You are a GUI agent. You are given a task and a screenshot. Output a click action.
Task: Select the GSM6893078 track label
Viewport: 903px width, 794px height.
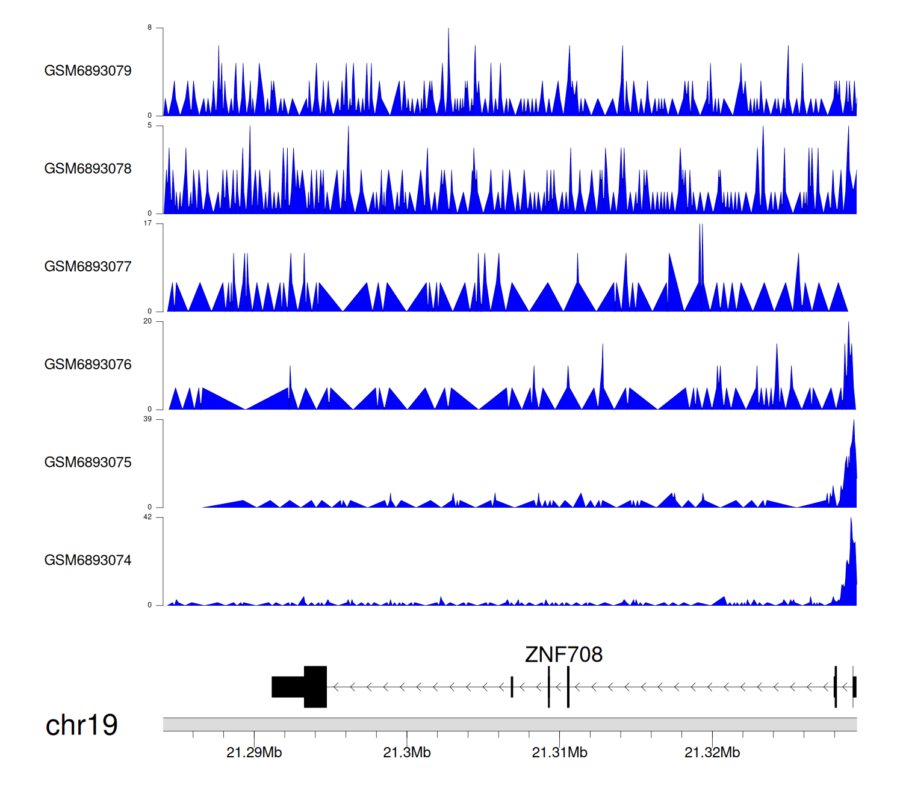point(88,169)
